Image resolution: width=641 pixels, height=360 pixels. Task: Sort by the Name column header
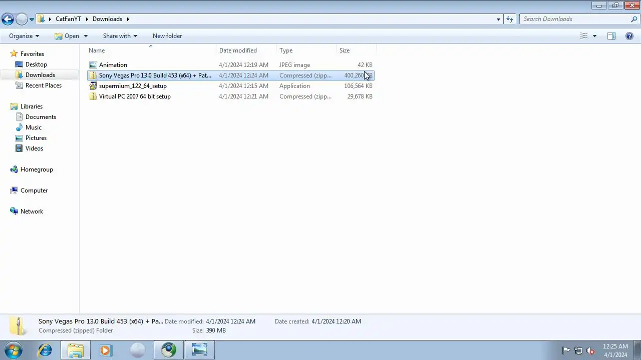click(97, 50)
